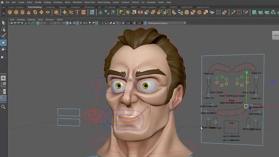The height and width of the screenshot is (157, 279).
Task: Toggle textured display in panel toolbar
Action: point(78,23)
